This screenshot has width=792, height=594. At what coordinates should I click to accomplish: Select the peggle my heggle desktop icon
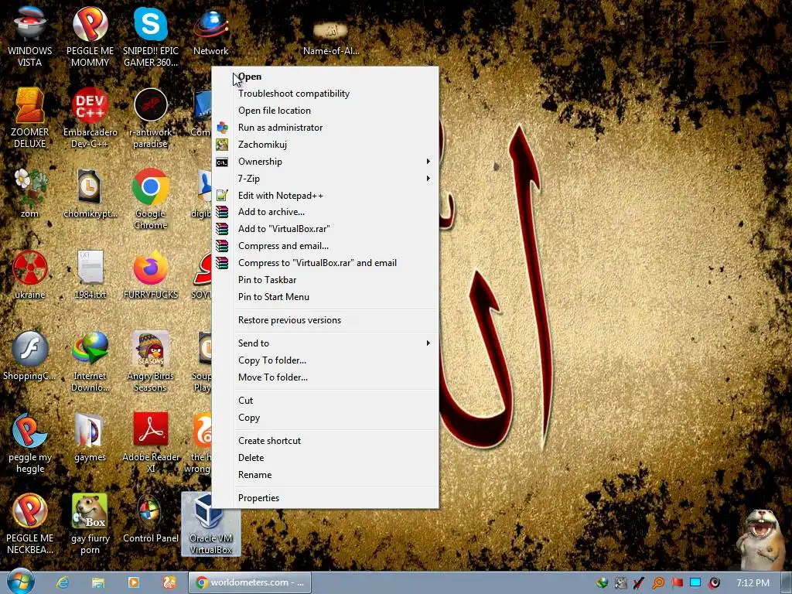click(x=30, y=442)
